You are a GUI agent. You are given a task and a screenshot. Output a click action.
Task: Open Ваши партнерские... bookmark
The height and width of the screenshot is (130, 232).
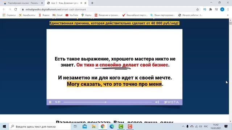(162, 15)
